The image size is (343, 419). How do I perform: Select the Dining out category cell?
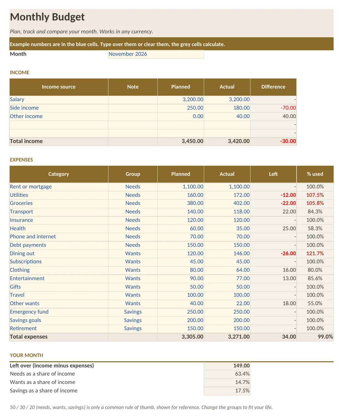59,254
